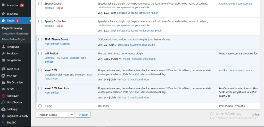Click Pengaturan link under Yoast SEO plugin
This screenshot has width=264, height=127.
click(51, 79)
